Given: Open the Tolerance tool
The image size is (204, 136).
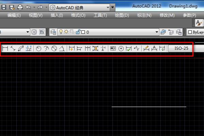Looking at the screenshot, I should coord(113,48).
